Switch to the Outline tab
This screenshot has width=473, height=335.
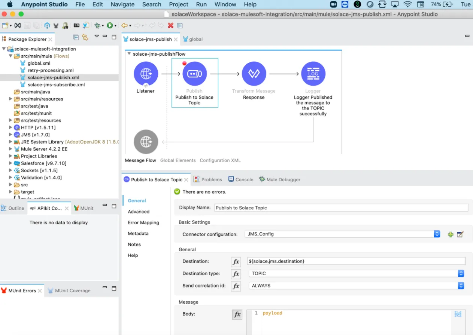(13, 208)
